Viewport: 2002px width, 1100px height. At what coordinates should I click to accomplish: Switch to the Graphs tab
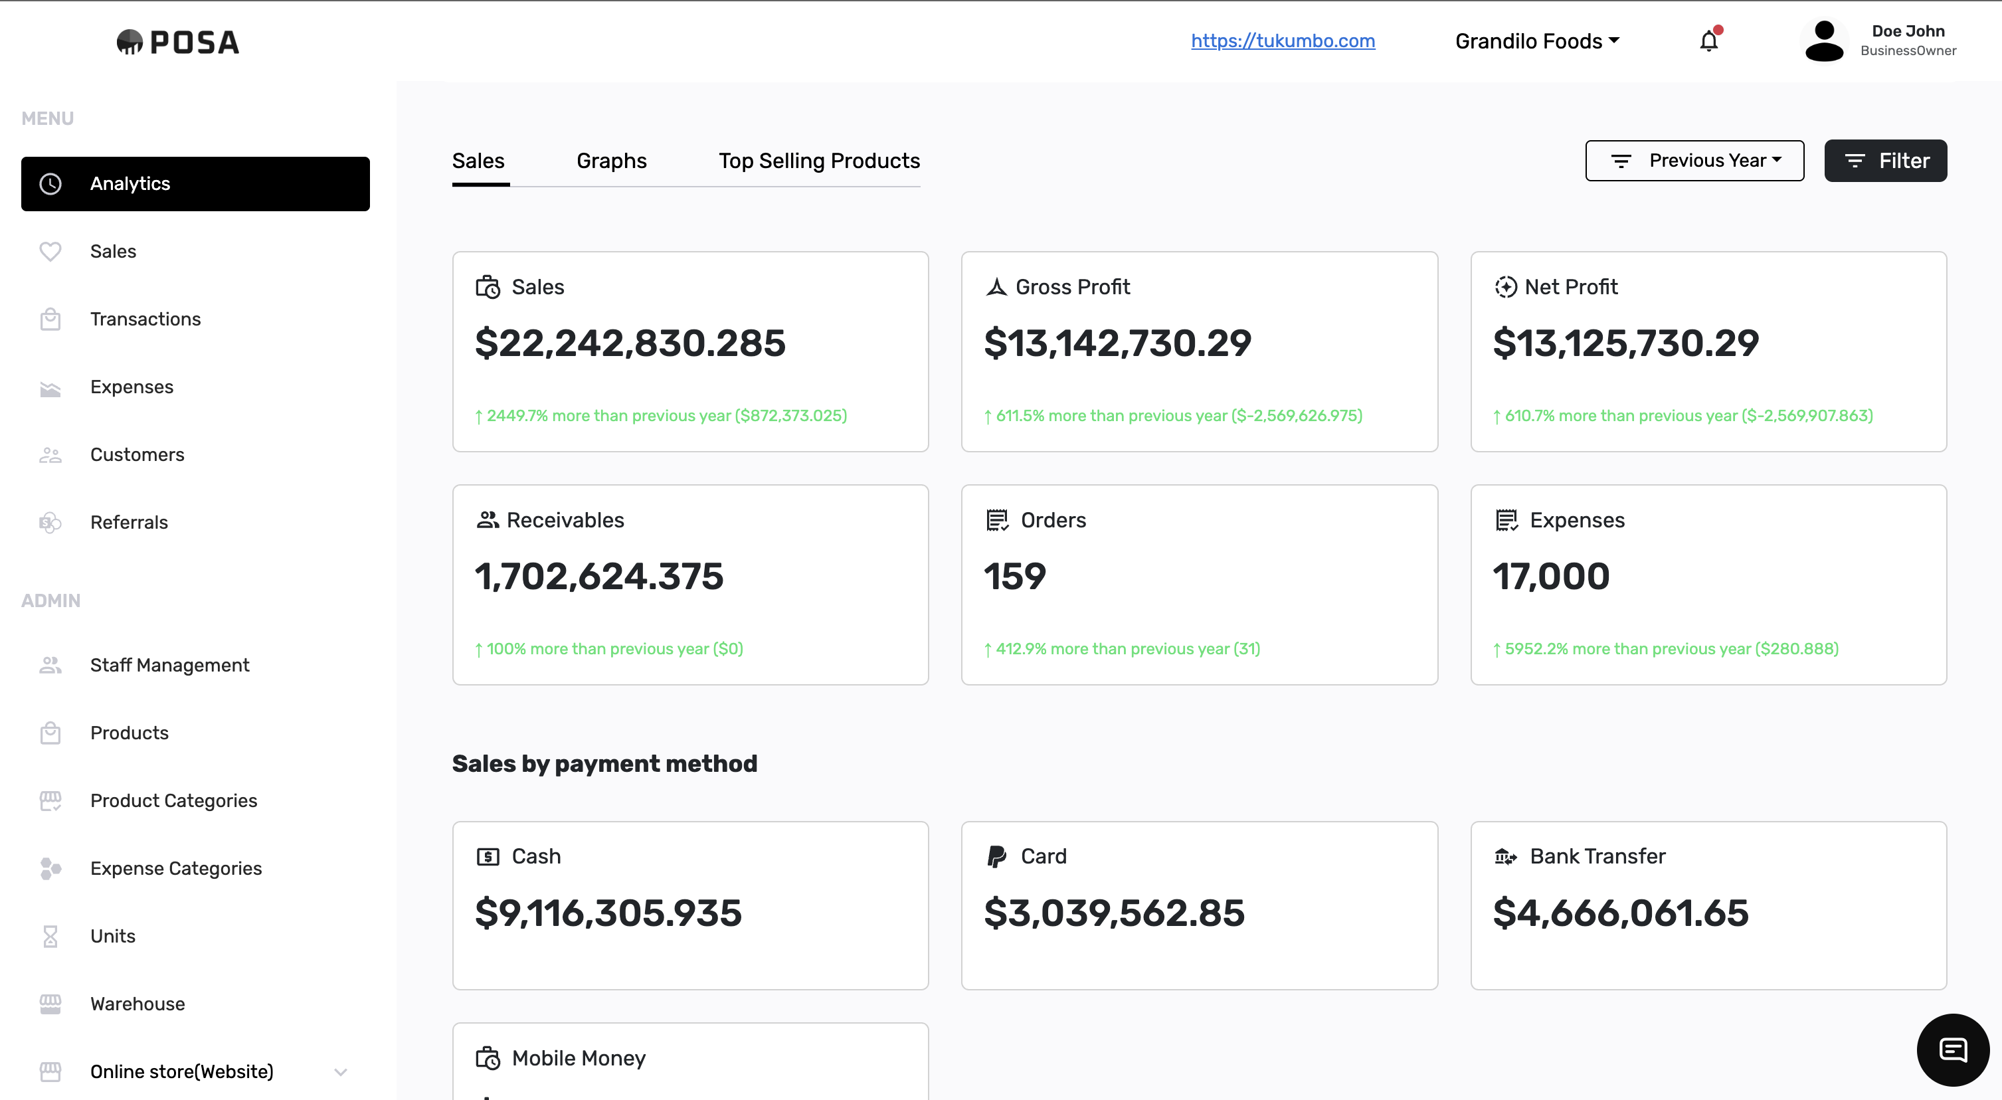pos(612,161)
